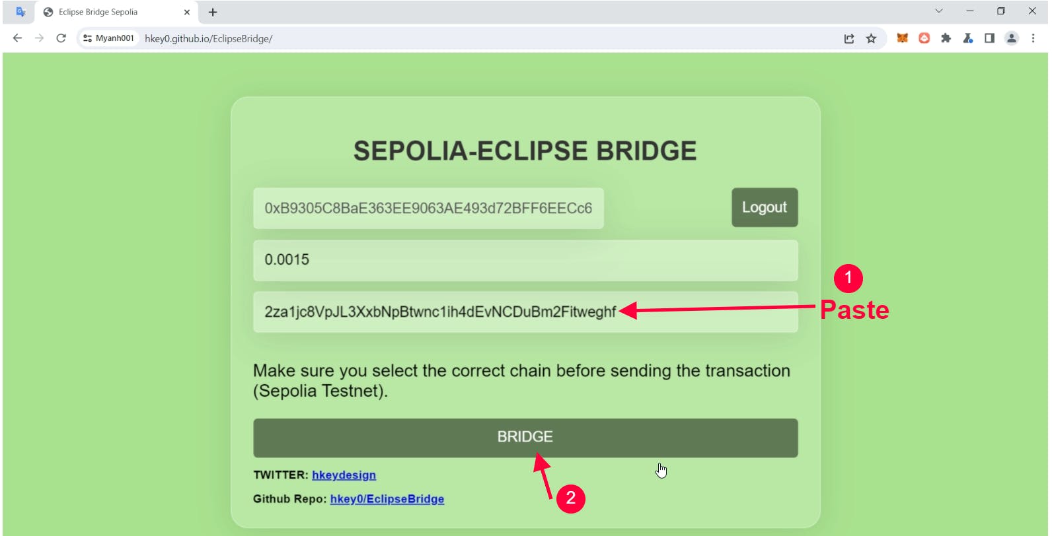
Task: Open the Extensions puzzle piece menu
Action: 946,38
